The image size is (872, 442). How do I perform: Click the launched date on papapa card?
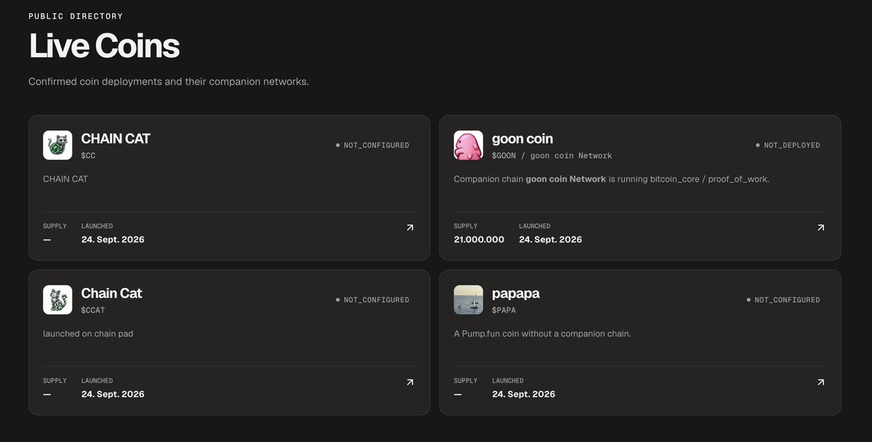click(x=523, y=394)
